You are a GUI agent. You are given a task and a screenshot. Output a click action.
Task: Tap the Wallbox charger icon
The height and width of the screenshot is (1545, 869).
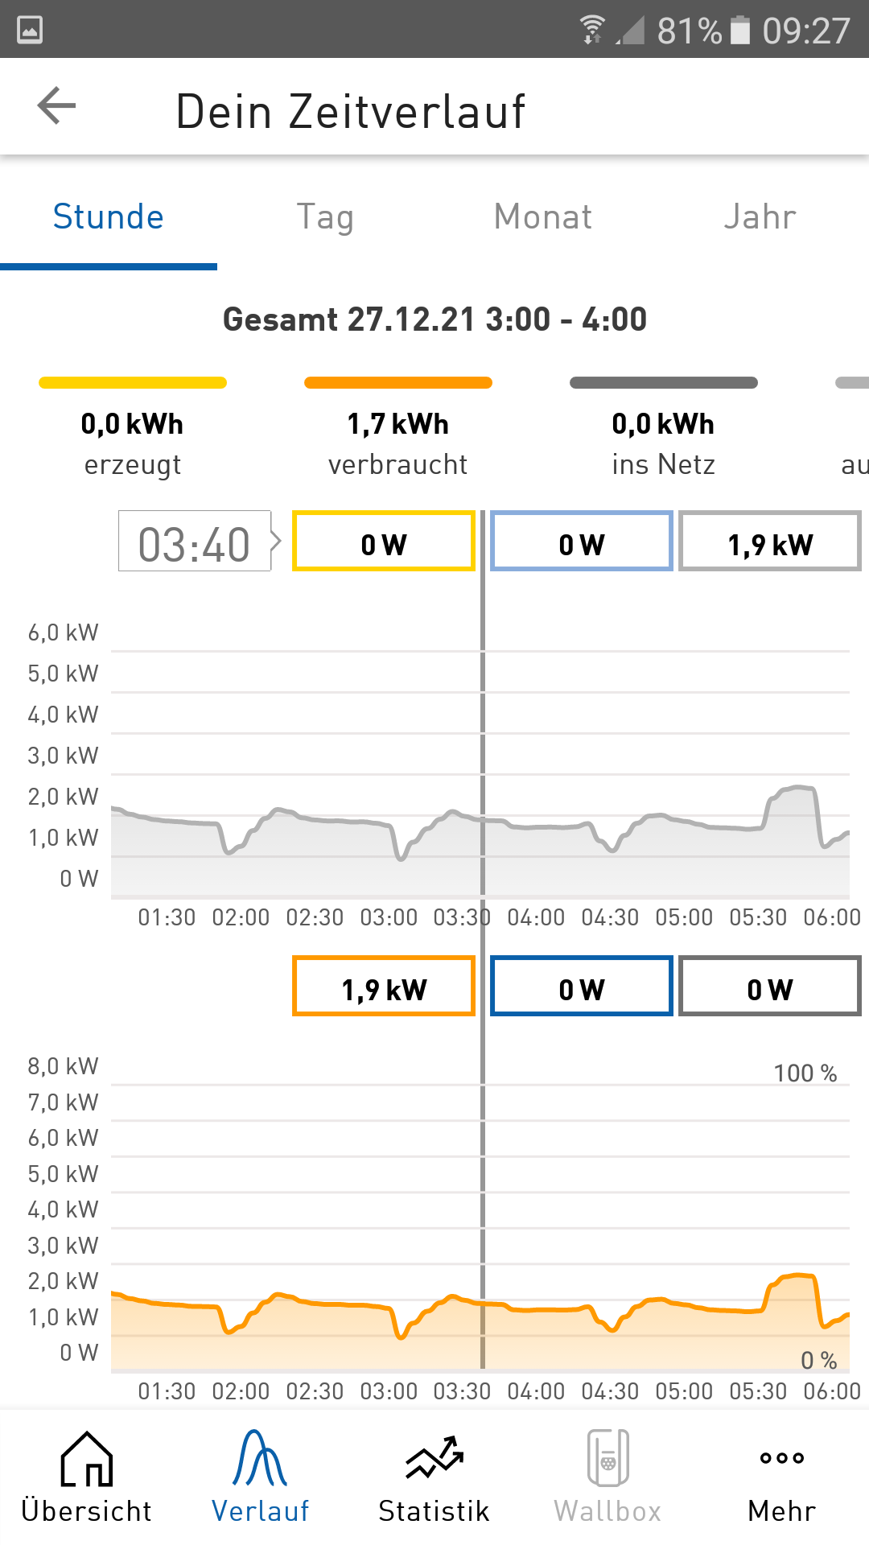coord(608,1457)
